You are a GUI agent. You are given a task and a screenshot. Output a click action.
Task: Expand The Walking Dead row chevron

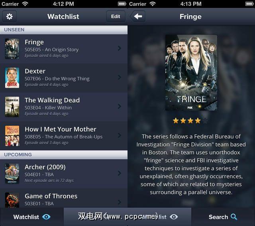point(120,106)
